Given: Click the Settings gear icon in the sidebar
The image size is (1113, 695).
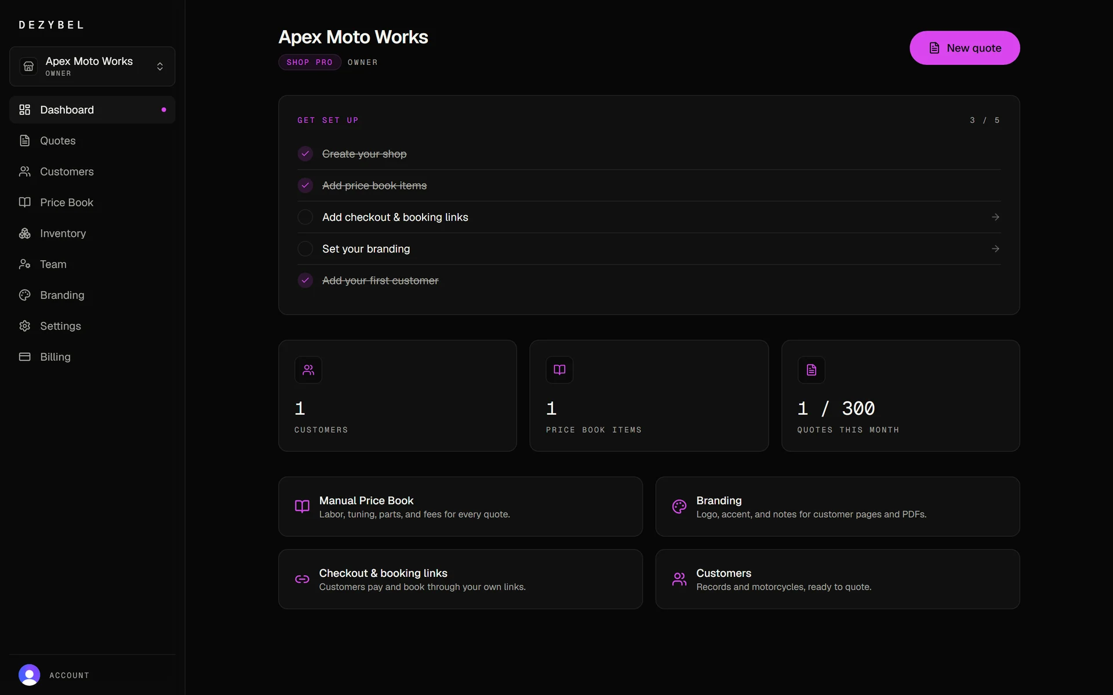Looking at the screenshot, I should [x=24, y=326].
